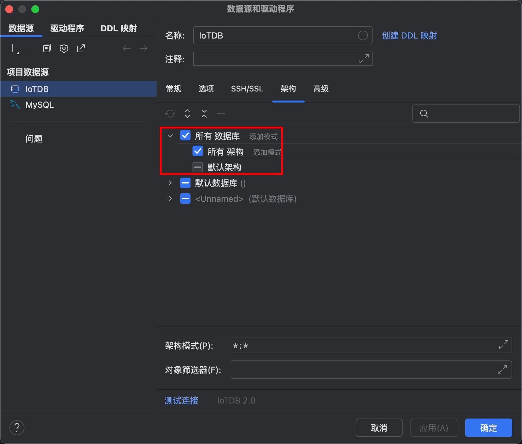The width and height of the screenshot is (522, 444).
Task: Click the expand all schema tree icon
Action: click(x=187, y=114)
